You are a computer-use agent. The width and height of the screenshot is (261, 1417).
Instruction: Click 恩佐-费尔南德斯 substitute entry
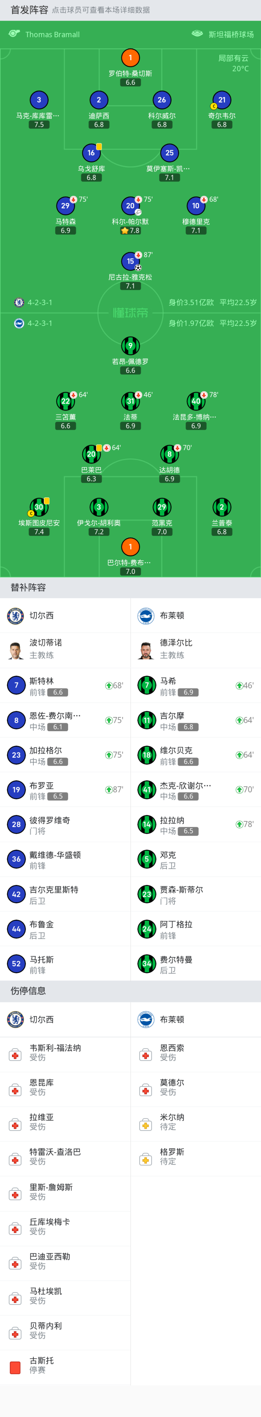point(65,720)
